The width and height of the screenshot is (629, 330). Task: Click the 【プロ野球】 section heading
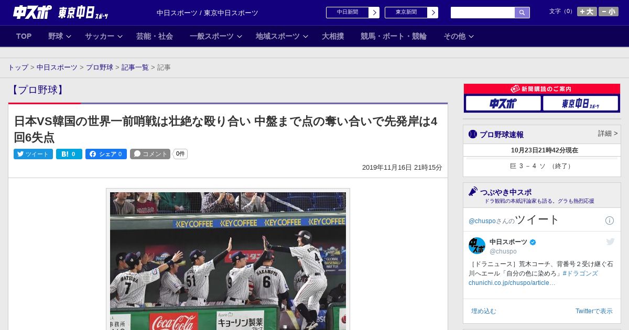[38, 90]
